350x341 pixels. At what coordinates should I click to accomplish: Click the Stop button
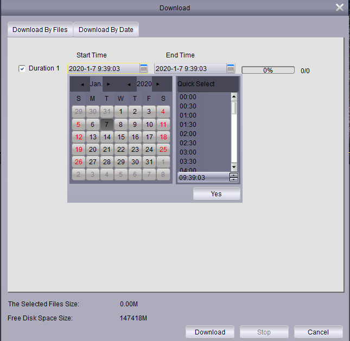pos(264,332)
